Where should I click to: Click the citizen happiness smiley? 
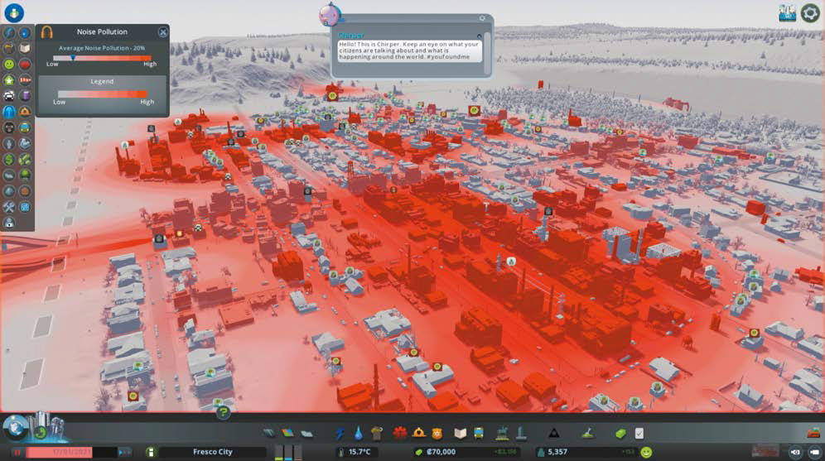(646, 452)
